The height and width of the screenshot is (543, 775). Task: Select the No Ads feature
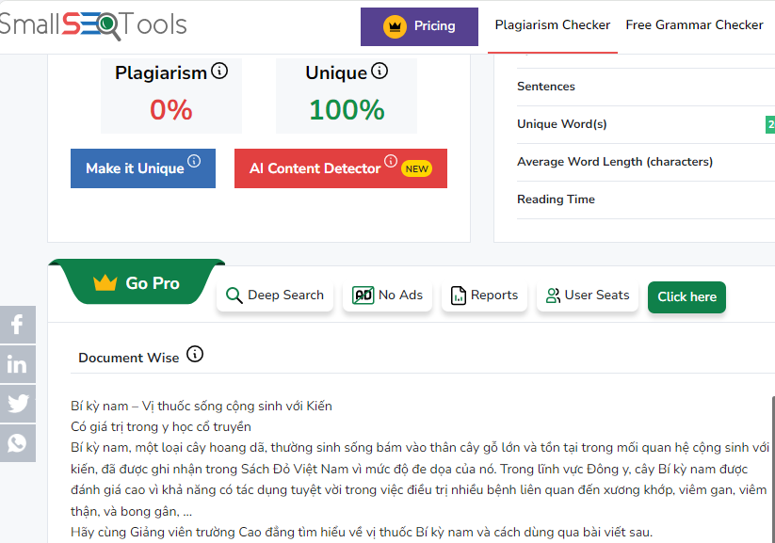[388, 295]
